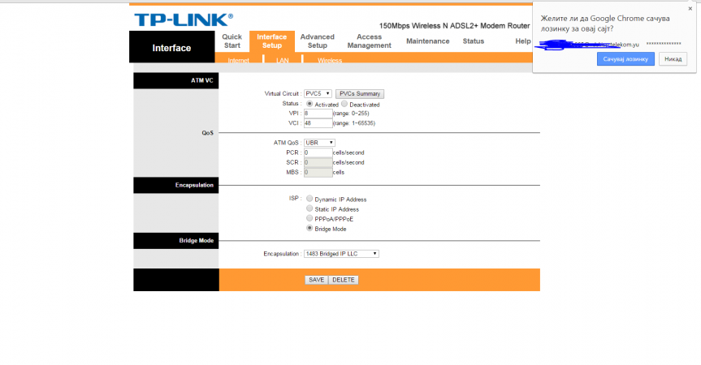Click the DELETE button
701x365 pixels.
coord(344,280)
